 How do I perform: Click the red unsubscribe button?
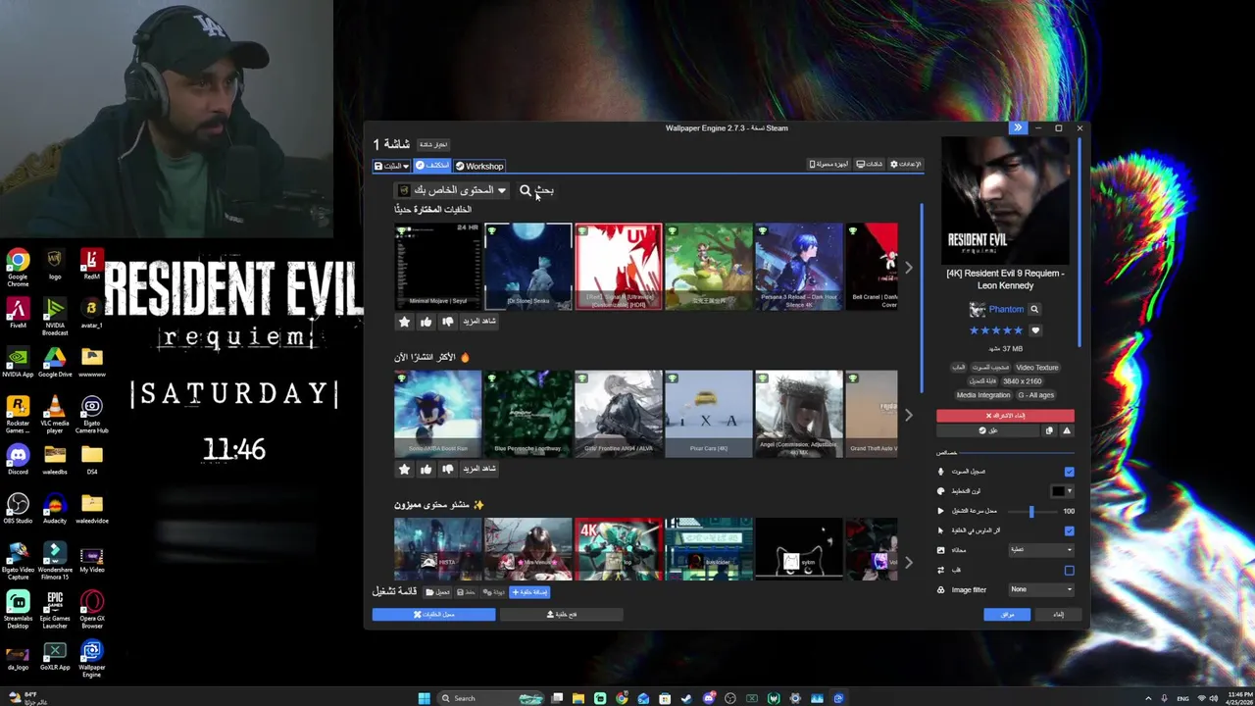point(1005,416)
